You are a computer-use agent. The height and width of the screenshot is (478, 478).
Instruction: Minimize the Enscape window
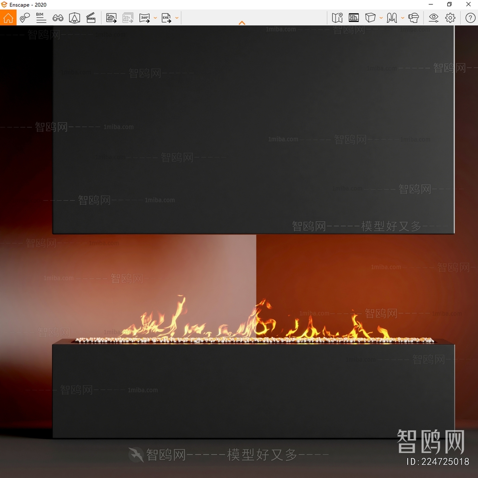pyautogui.click(x=431, y=4)
